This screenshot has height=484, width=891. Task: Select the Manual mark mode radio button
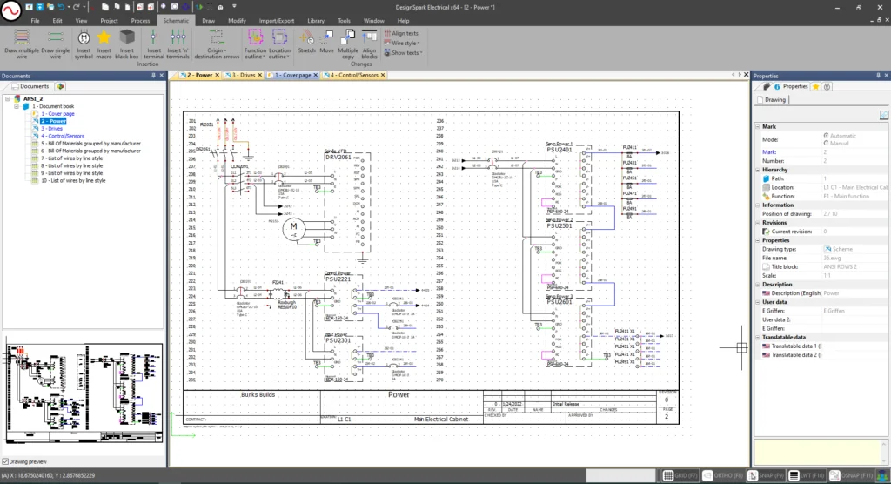pos(826,143)
